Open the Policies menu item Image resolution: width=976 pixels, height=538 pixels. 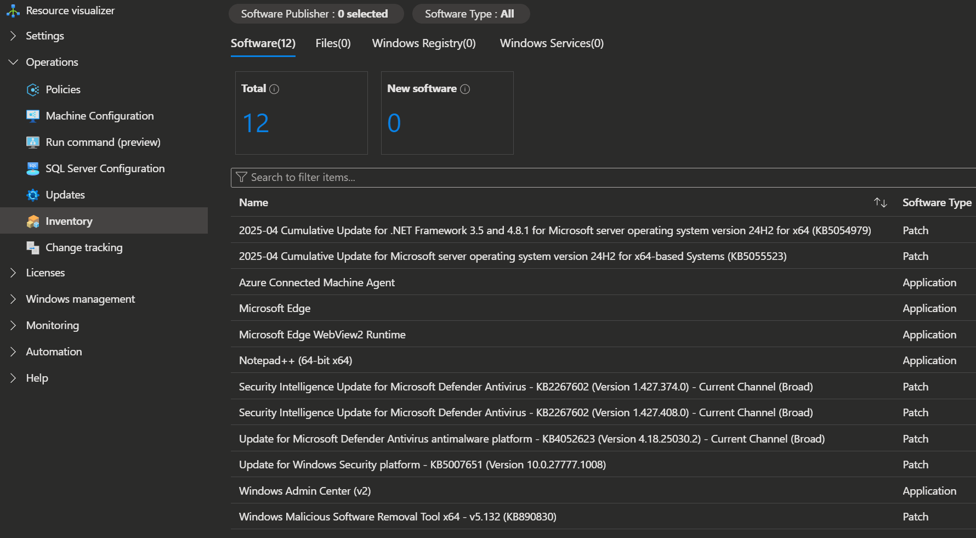tap(63, 89)
